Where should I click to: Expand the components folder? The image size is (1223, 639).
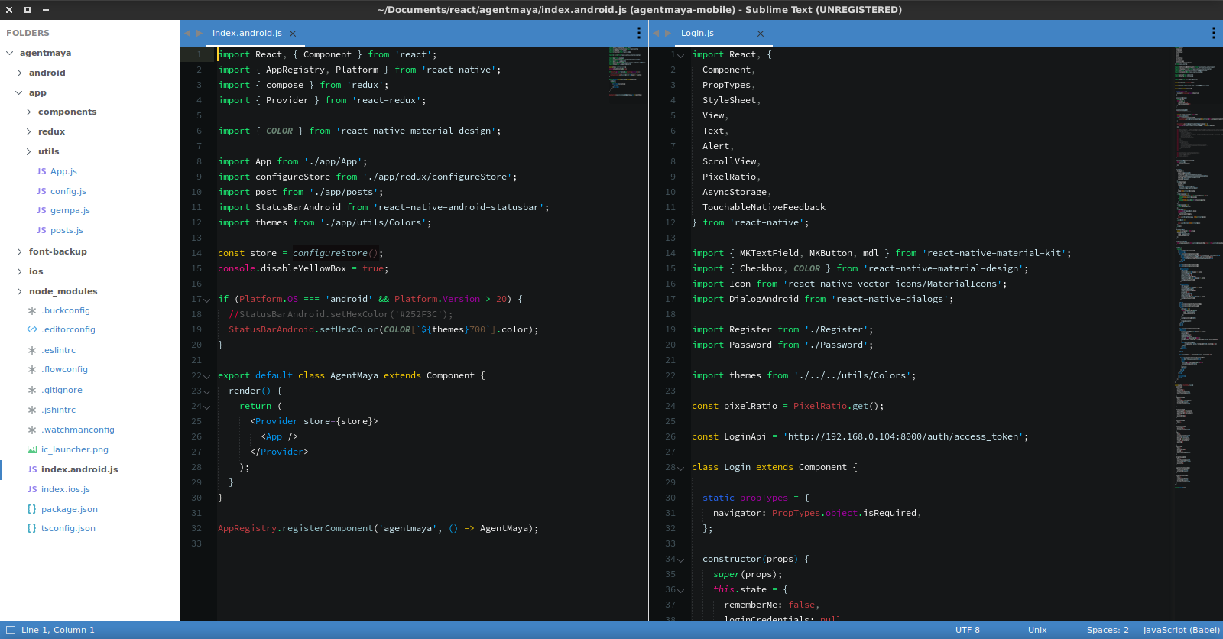click(x=28, y=112)
